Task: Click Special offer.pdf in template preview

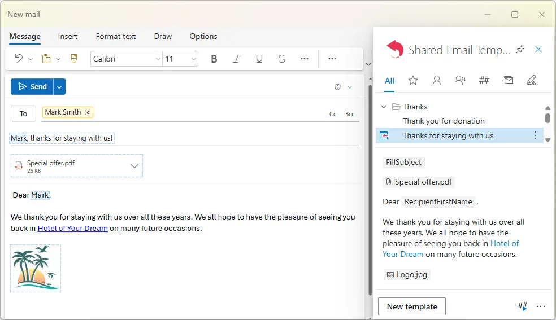Action: (x=419, y=182)
